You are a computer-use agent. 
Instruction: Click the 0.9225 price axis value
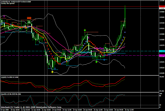tap(162, 62)
